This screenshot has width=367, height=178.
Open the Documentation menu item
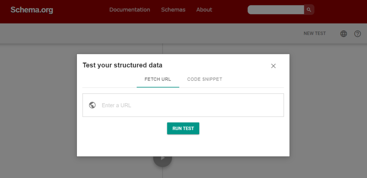[x=130, y=10]
